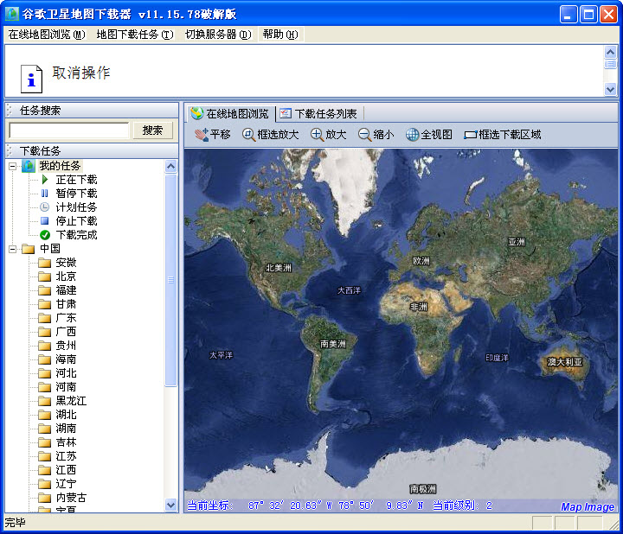This screenshot has width=623, height=534.
Task: Click the task search input field
Action: coord(68,130)
